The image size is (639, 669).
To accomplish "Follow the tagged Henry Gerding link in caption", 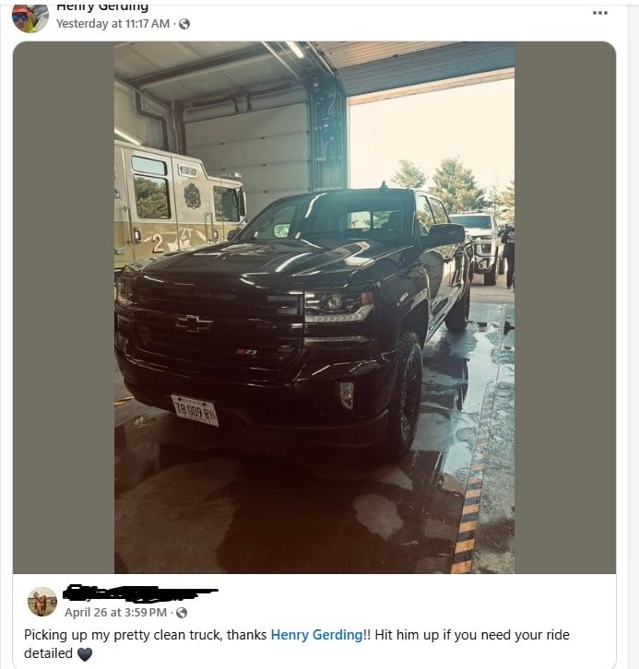I will (x=316, y=635).
